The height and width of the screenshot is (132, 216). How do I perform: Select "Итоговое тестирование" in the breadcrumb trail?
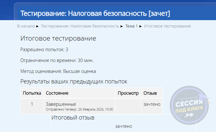click(x=167, y=26)
